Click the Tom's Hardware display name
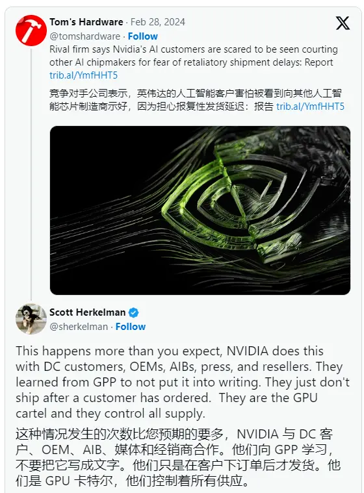The height and width of the screenshot is (493, 364). tap(86, 22)
